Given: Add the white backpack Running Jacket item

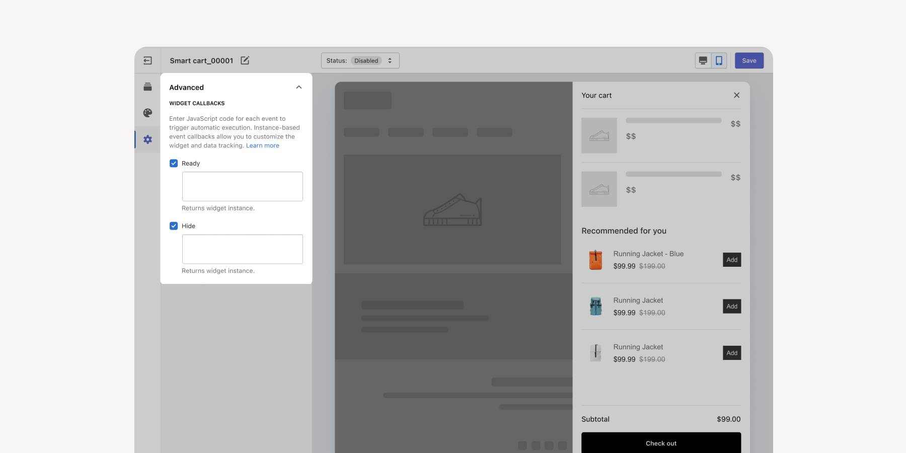Looking at the screenshot, I should point(732,353).
